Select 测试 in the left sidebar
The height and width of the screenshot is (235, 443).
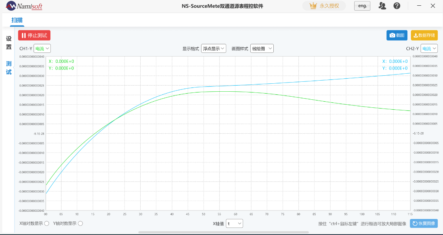click(x=8, y=68)
